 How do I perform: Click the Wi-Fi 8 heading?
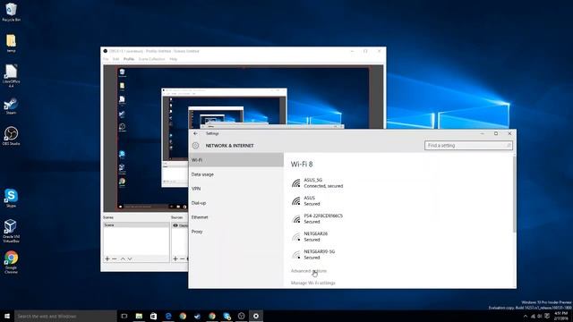pos(302,165)
